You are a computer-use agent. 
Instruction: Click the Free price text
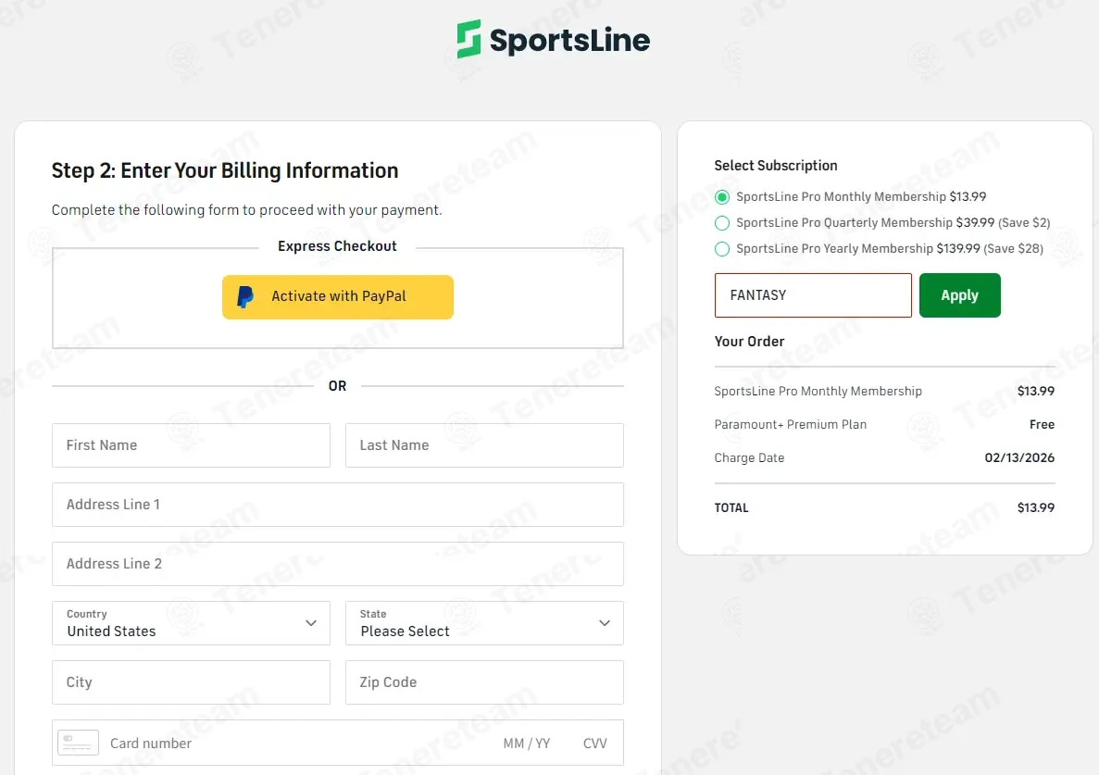[1042, 425]
